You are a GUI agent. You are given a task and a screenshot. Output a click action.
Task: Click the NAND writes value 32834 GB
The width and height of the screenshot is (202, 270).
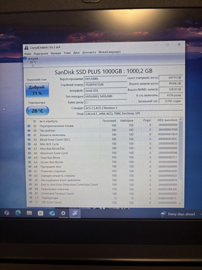coord(170,89)
